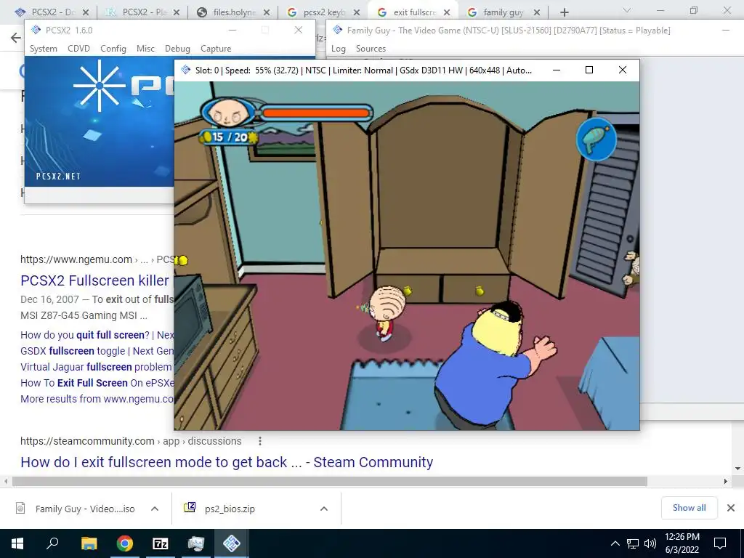Show all downloads
The height and width of the screenshot is (558, 744).
pos(689,508)
